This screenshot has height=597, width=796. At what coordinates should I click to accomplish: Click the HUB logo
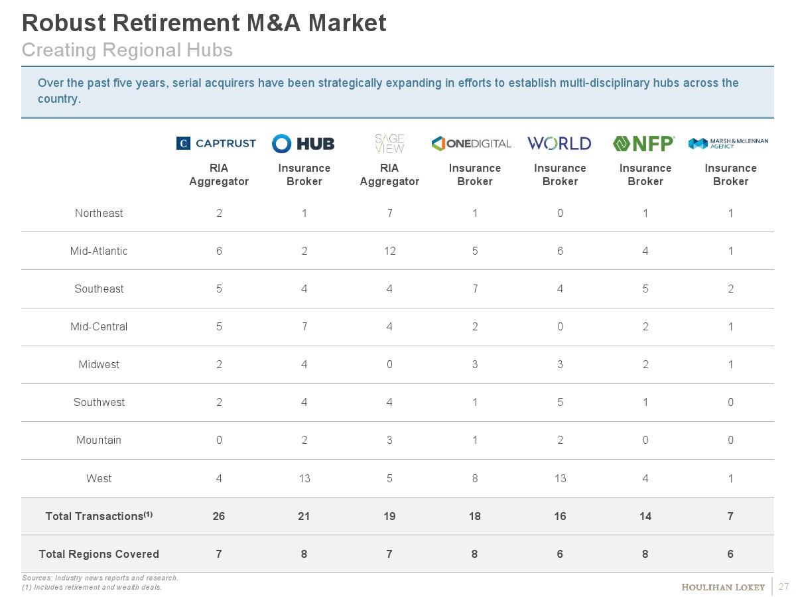303,143
